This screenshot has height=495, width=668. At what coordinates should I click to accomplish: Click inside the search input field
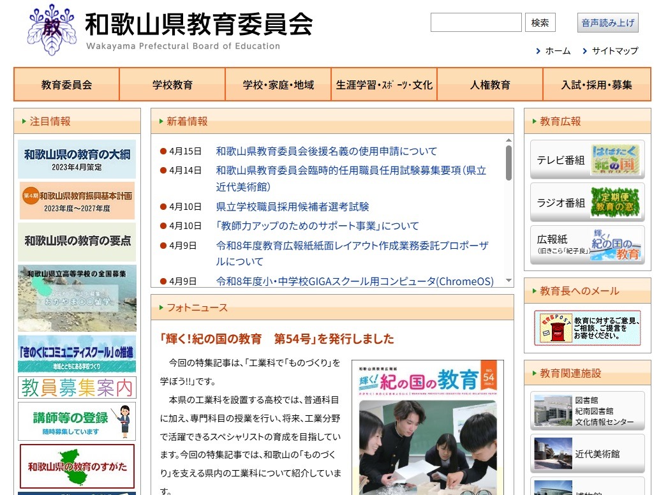pyautogui.click(x=476, y=22)
